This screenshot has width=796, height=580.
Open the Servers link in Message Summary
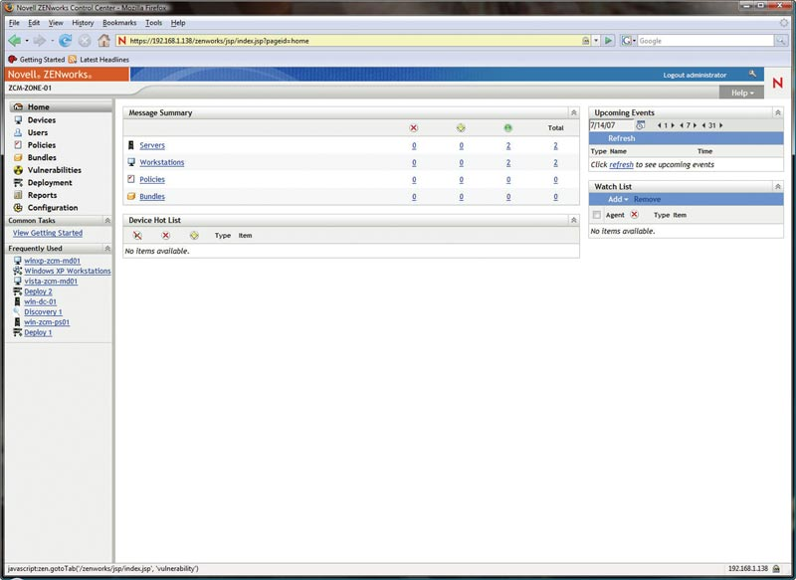[x=152, y=145]
